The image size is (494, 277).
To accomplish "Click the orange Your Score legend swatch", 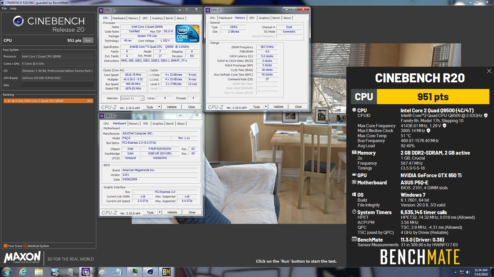I will 5,246.
